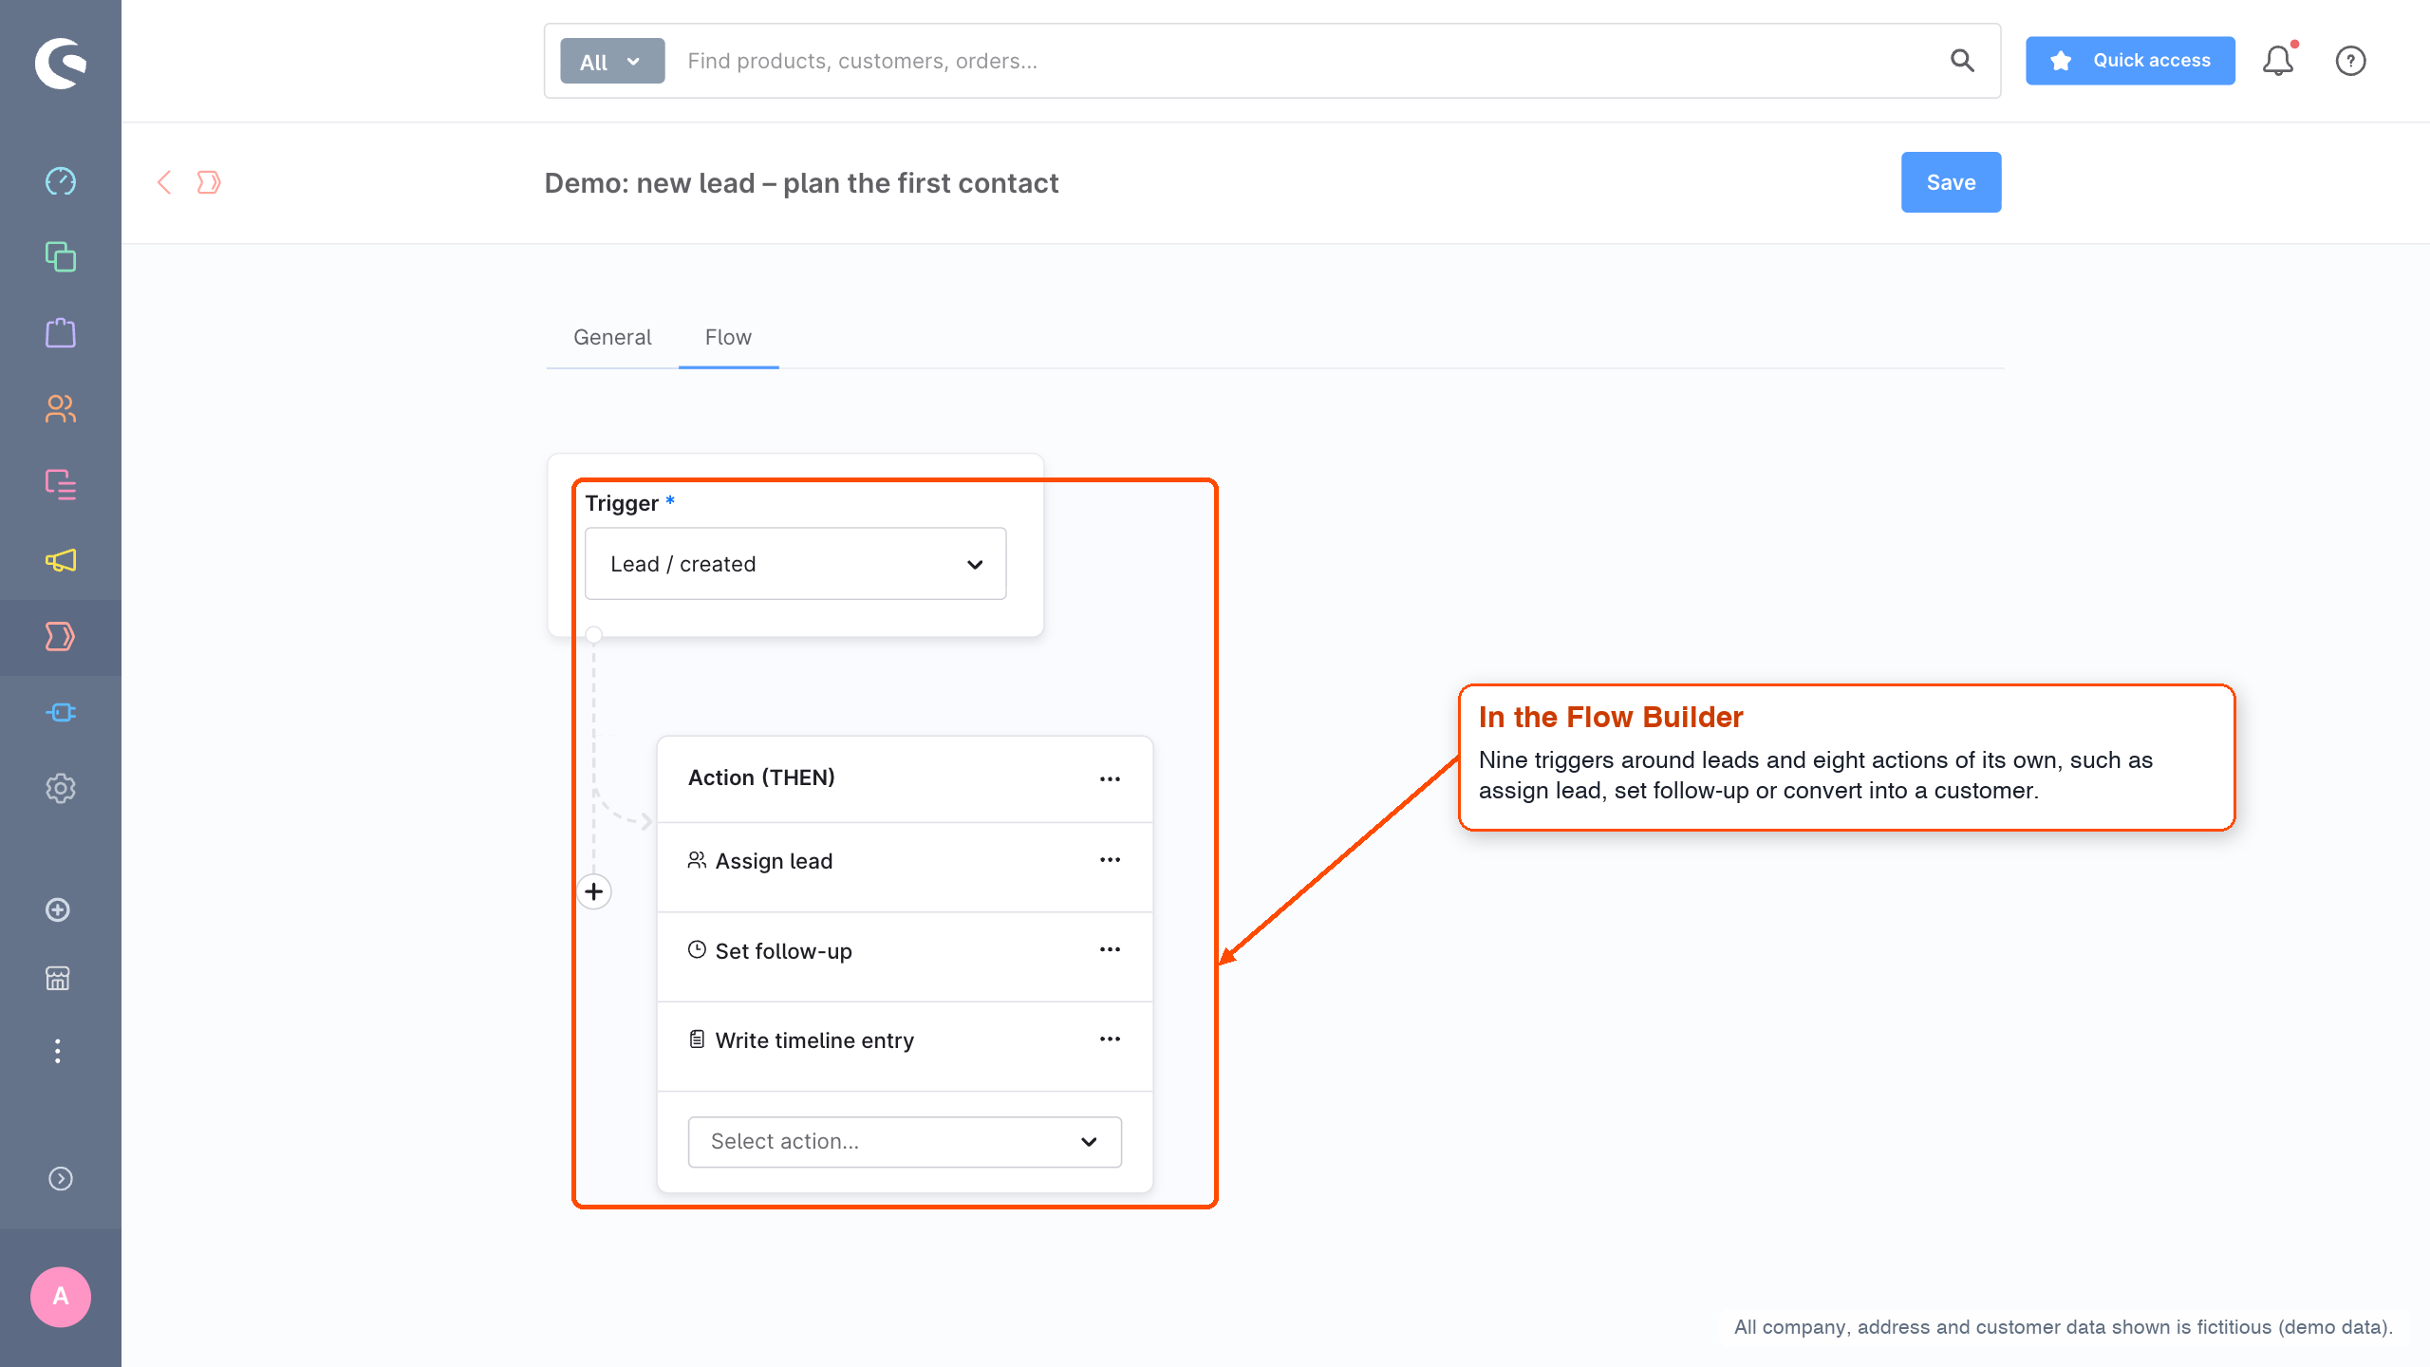The height and width of the screenshot is (1367, 2430).
Task: Click the Set follow-up action row
Action: [x=905, y=957]
